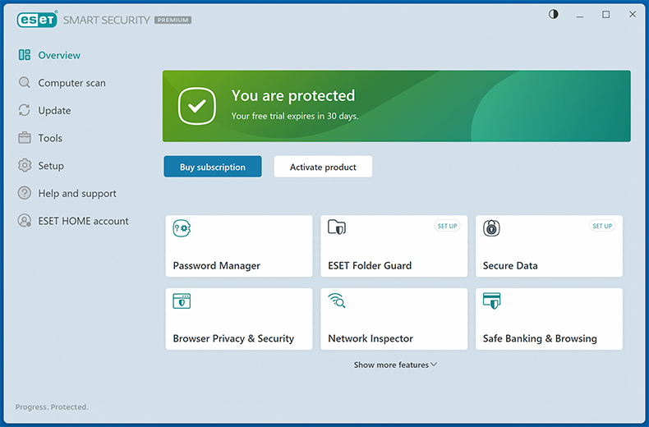
Task: Expand Show more features
Action: 395,365
